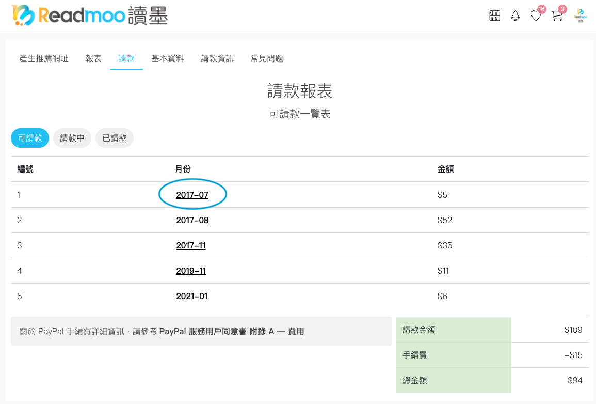Switch to the 請款中 filter

pos(72,138)
